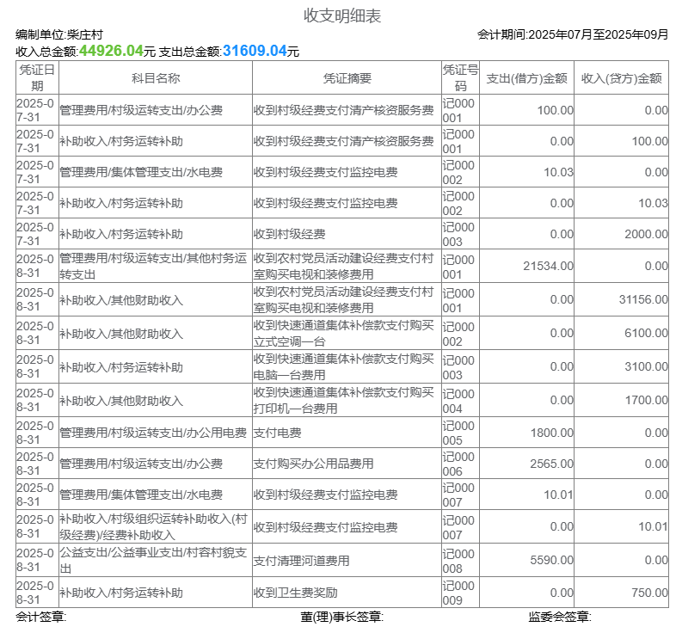Click the income amount 750.00
Viewport: 676px width, 633px height.
click(649, 593)
